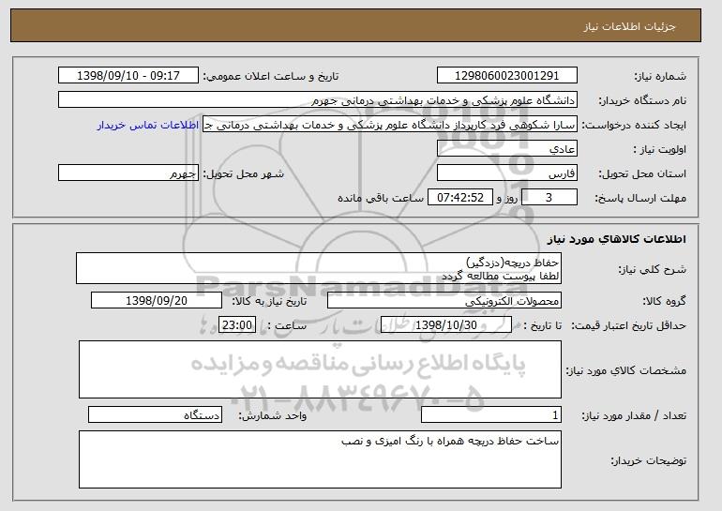Open the buyer contact information link
This screenshot has width=722, height=511.
(148, 125)
